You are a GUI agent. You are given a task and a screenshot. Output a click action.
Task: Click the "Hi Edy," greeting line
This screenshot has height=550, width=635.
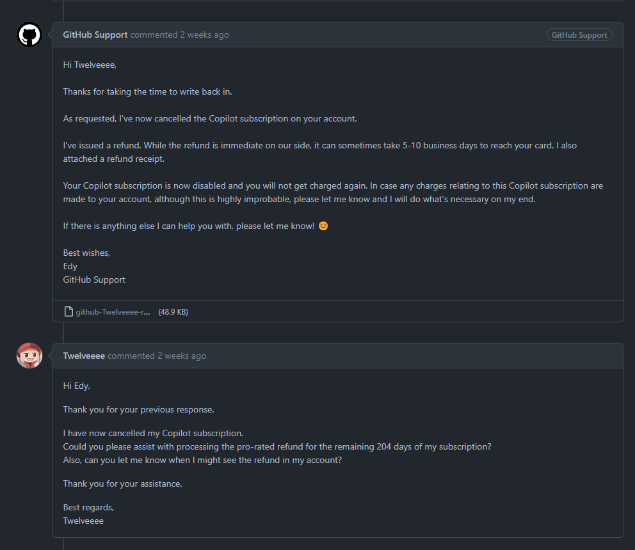click(76, 386)
